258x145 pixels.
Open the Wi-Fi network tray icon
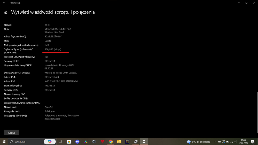(231, 142)
